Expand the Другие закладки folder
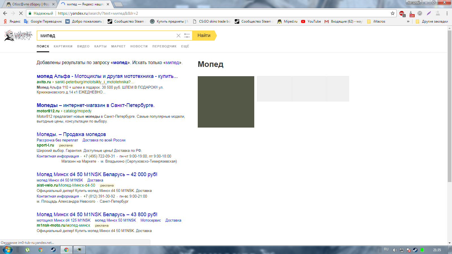452x254 pixels. pyautogui.click(x=432, y=21)
